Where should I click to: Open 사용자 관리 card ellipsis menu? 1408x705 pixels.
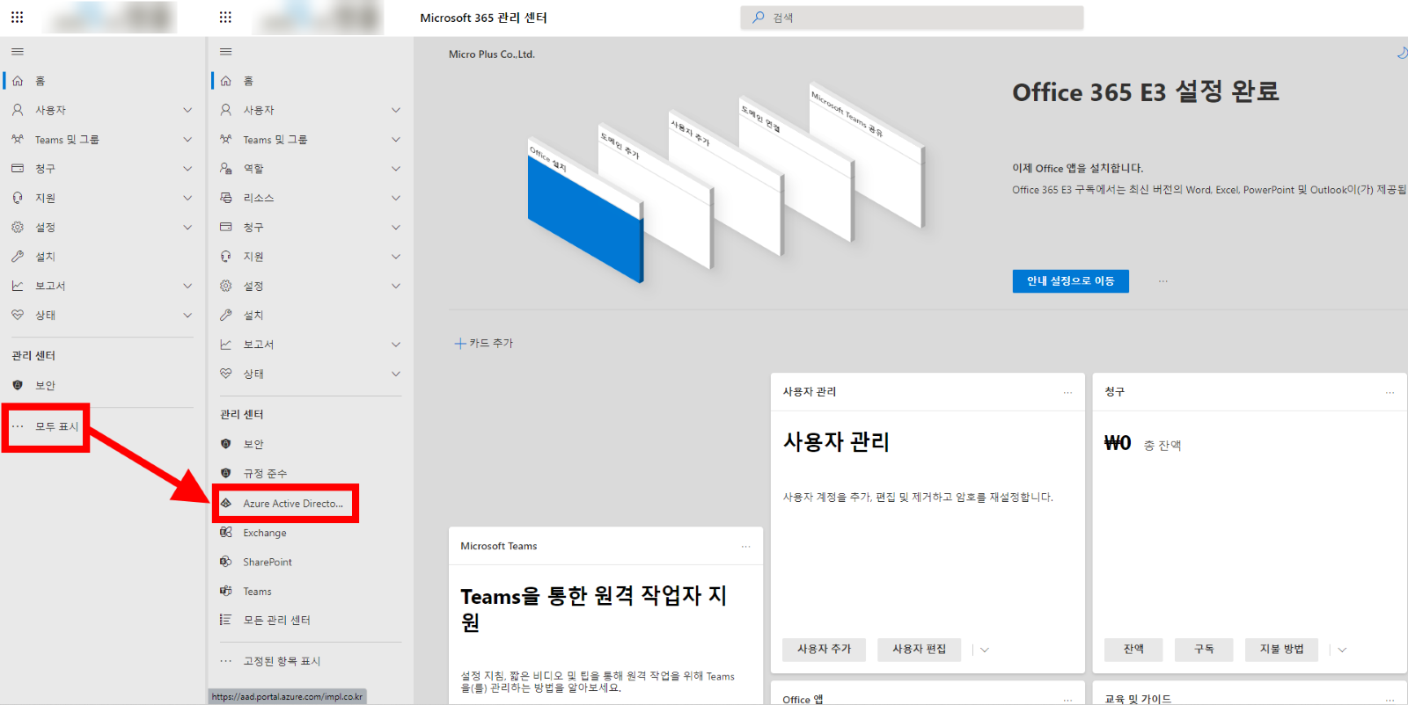(1067, 392)
